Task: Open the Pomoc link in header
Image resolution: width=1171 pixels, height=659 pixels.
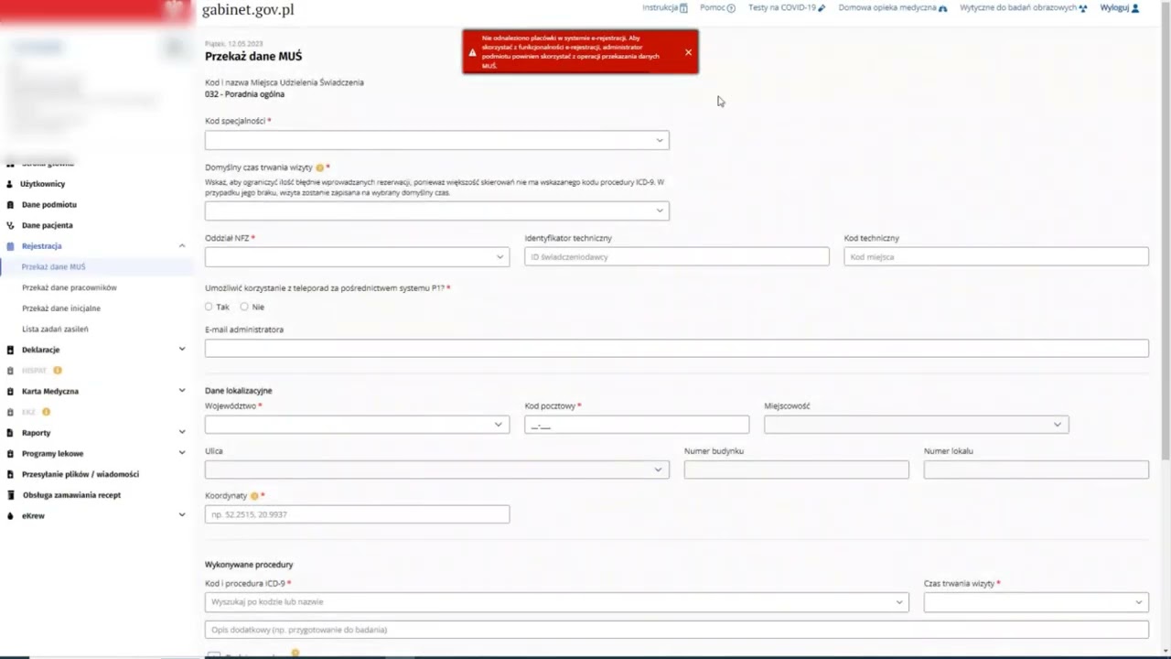Action: [713, 8]
